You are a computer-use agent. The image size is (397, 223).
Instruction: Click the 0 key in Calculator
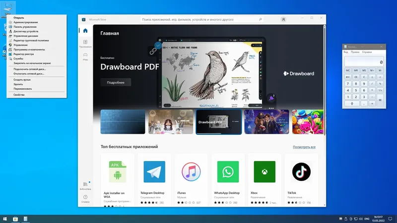(x=352, y=104)
